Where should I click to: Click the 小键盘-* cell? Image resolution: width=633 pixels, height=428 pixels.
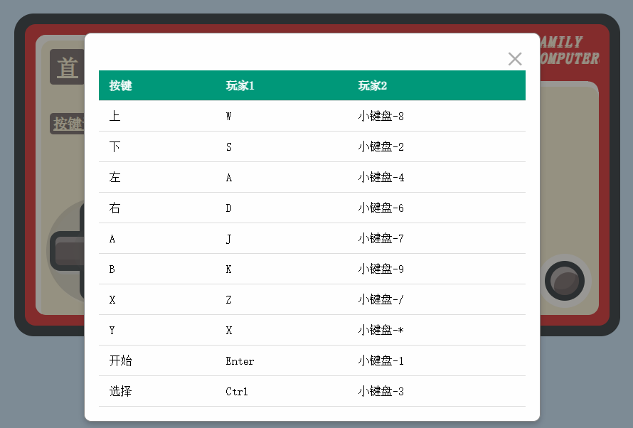coord(381,331)
